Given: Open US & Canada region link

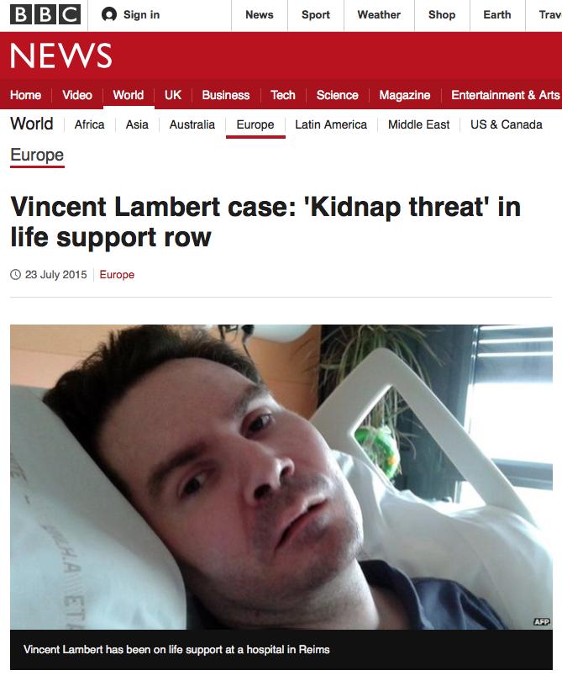Looking at the screenshot, I should tap(507, 124).
